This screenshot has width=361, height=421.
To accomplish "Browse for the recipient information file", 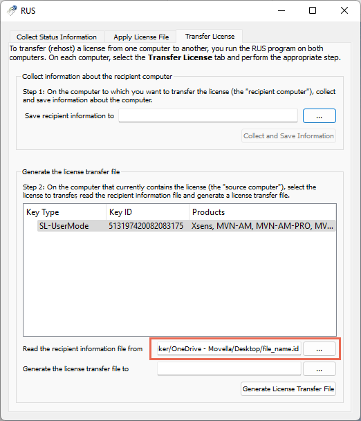I will pyautogui.click(x=320, y=349).
